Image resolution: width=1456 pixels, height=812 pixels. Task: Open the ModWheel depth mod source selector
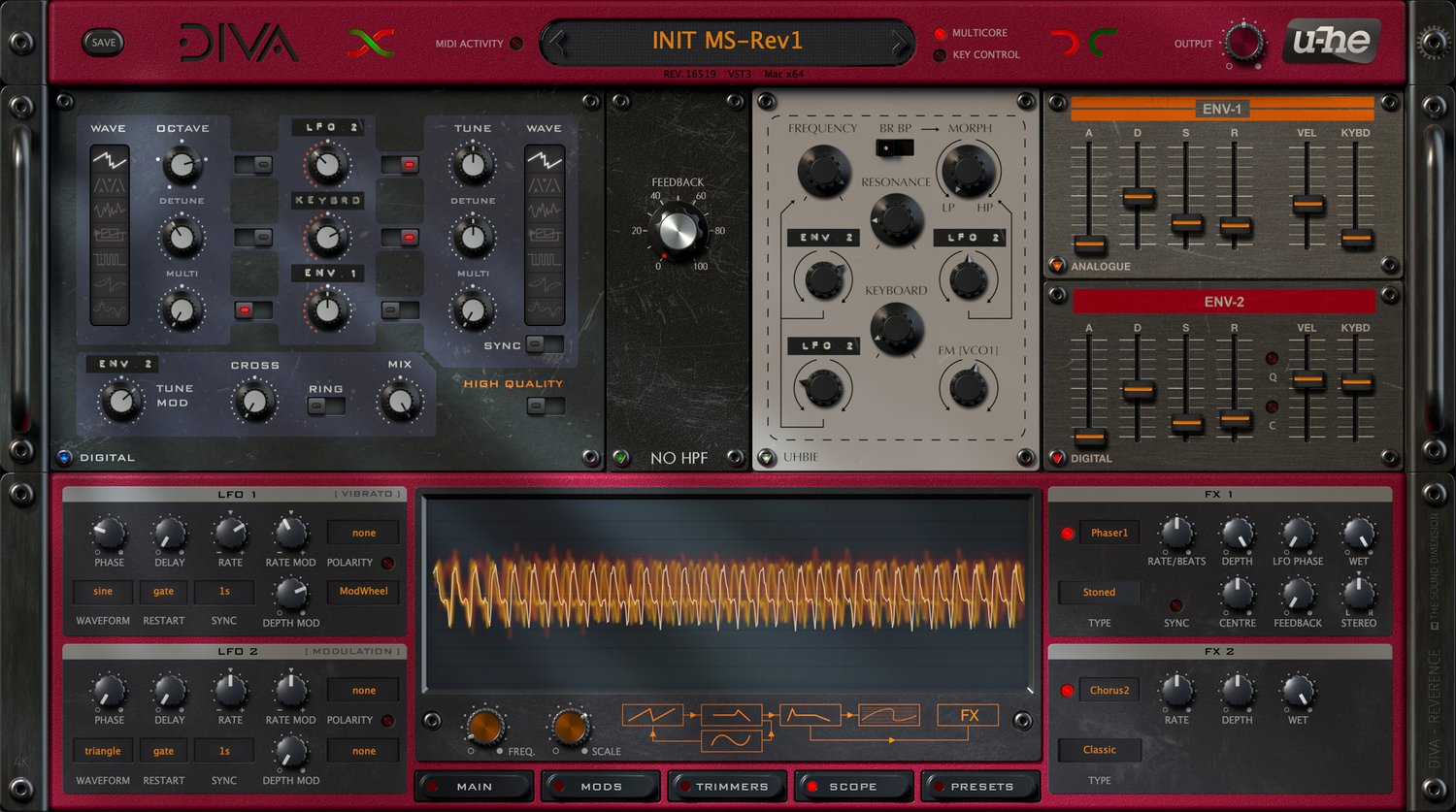coord(363,591)
